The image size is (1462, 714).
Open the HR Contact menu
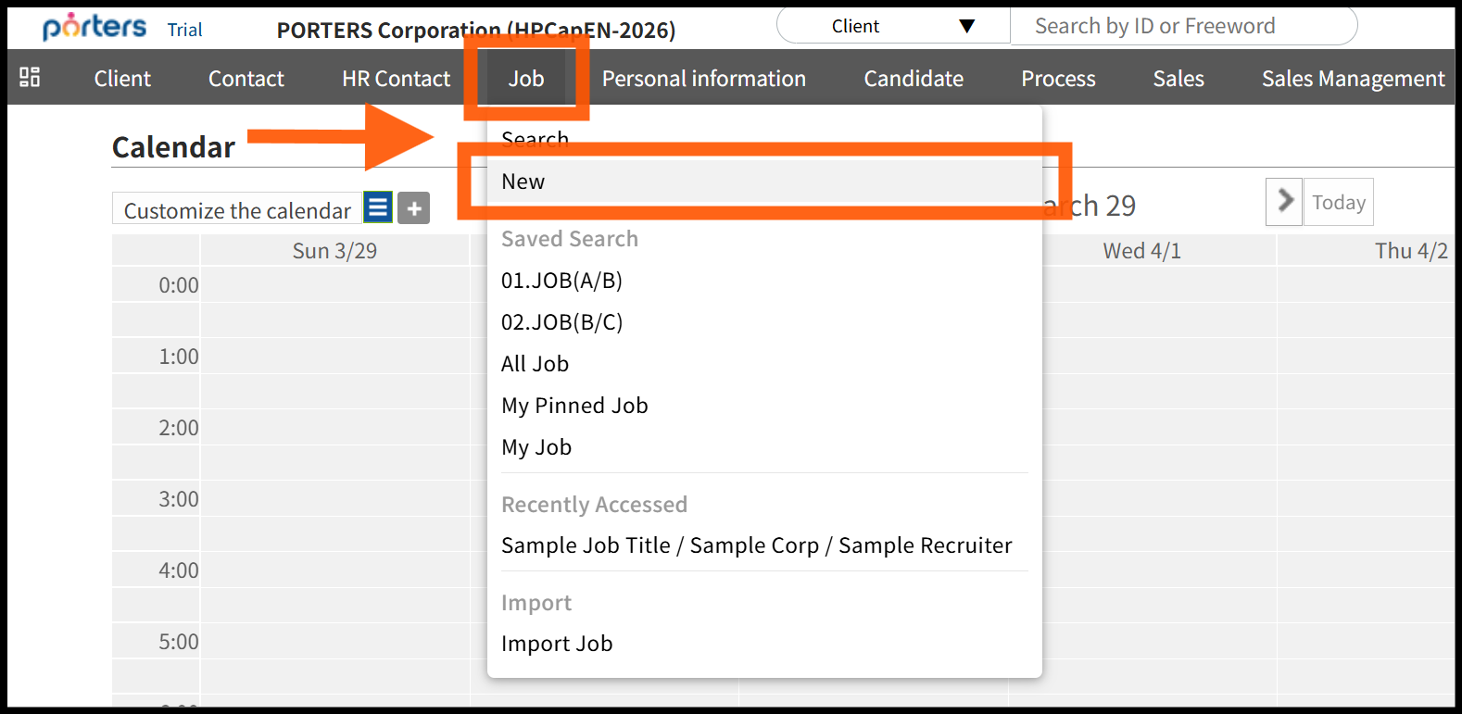396,79
